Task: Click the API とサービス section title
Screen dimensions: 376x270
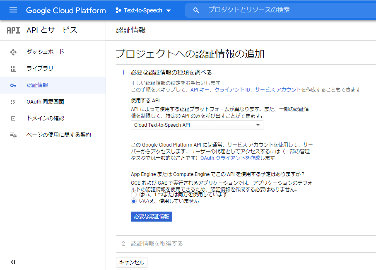Action: tap(52, 30)
